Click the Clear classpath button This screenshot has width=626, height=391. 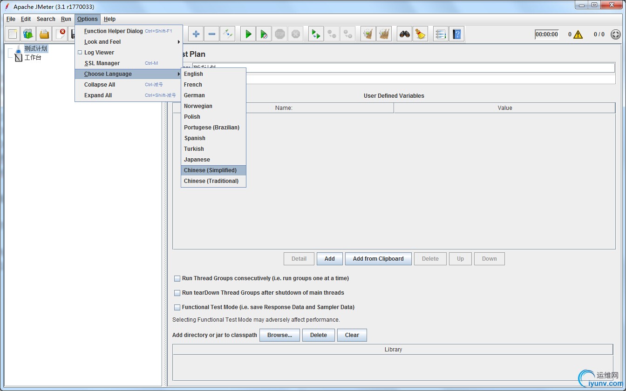pyautogui.click(x=352, y=335)
